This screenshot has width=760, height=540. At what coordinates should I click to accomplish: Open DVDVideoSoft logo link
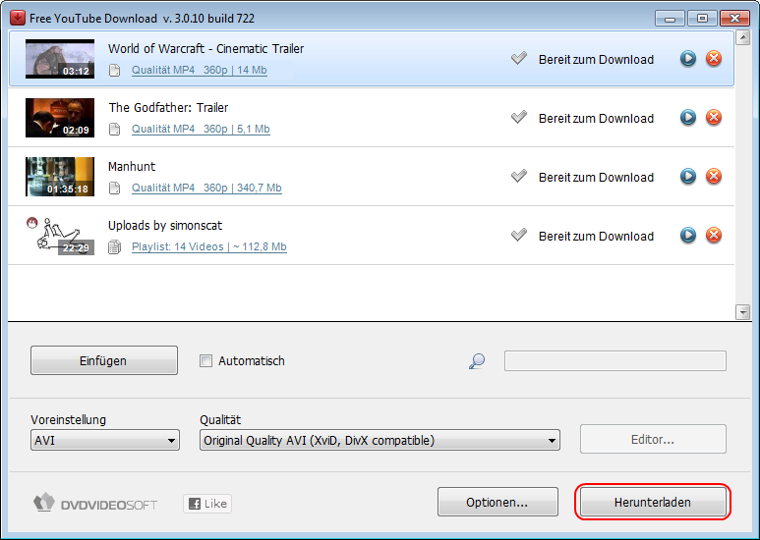95,504
